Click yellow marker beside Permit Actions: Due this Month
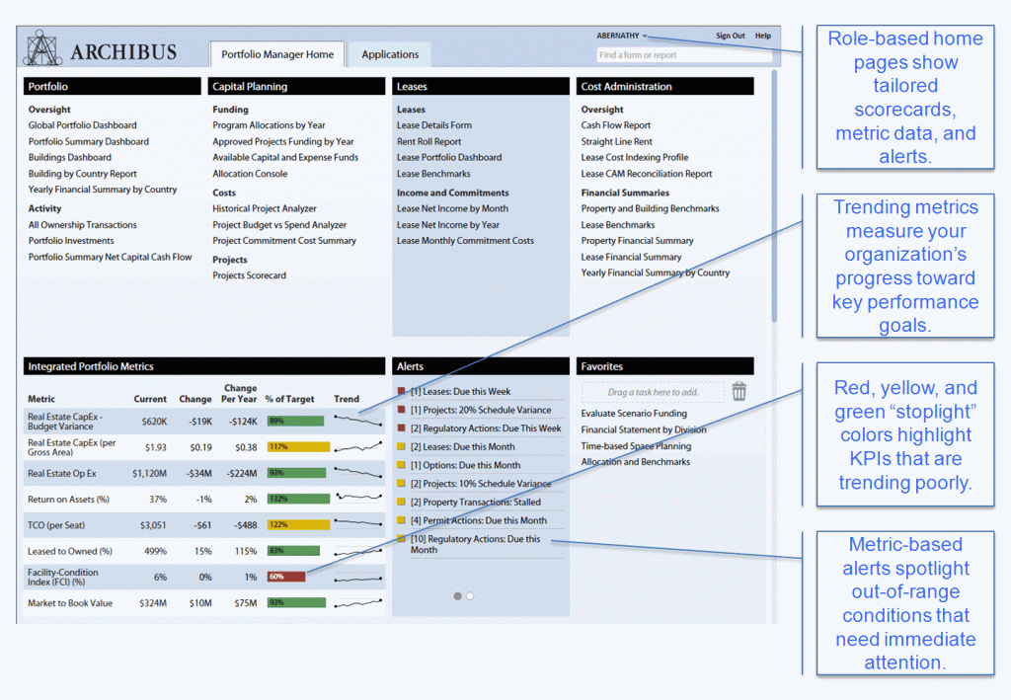The height and width of the screenshot is (700, 1011). pyautogui.click(x=401, y=520)
